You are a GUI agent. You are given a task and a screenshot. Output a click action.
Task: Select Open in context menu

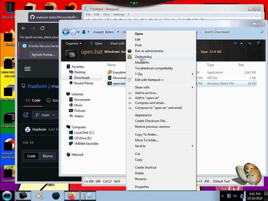click(161, 34)
